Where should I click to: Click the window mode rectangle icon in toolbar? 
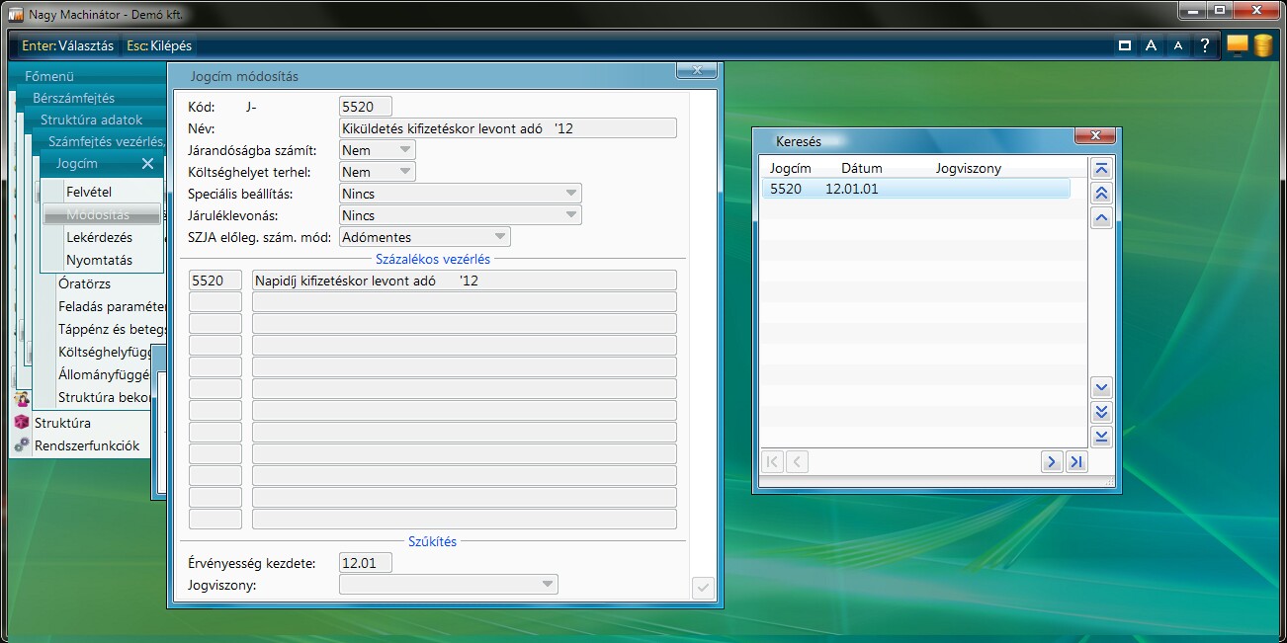[x=1124, y=45]
